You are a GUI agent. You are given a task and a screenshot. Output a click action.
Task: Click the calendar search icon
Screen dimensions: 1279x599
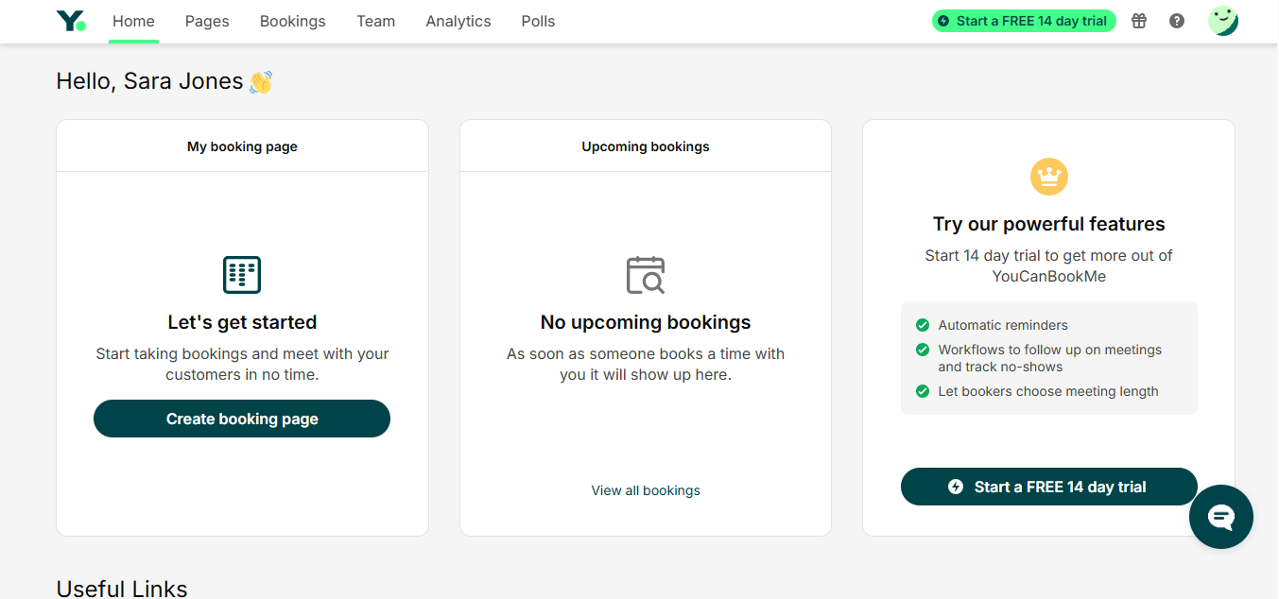pos(646,275)
